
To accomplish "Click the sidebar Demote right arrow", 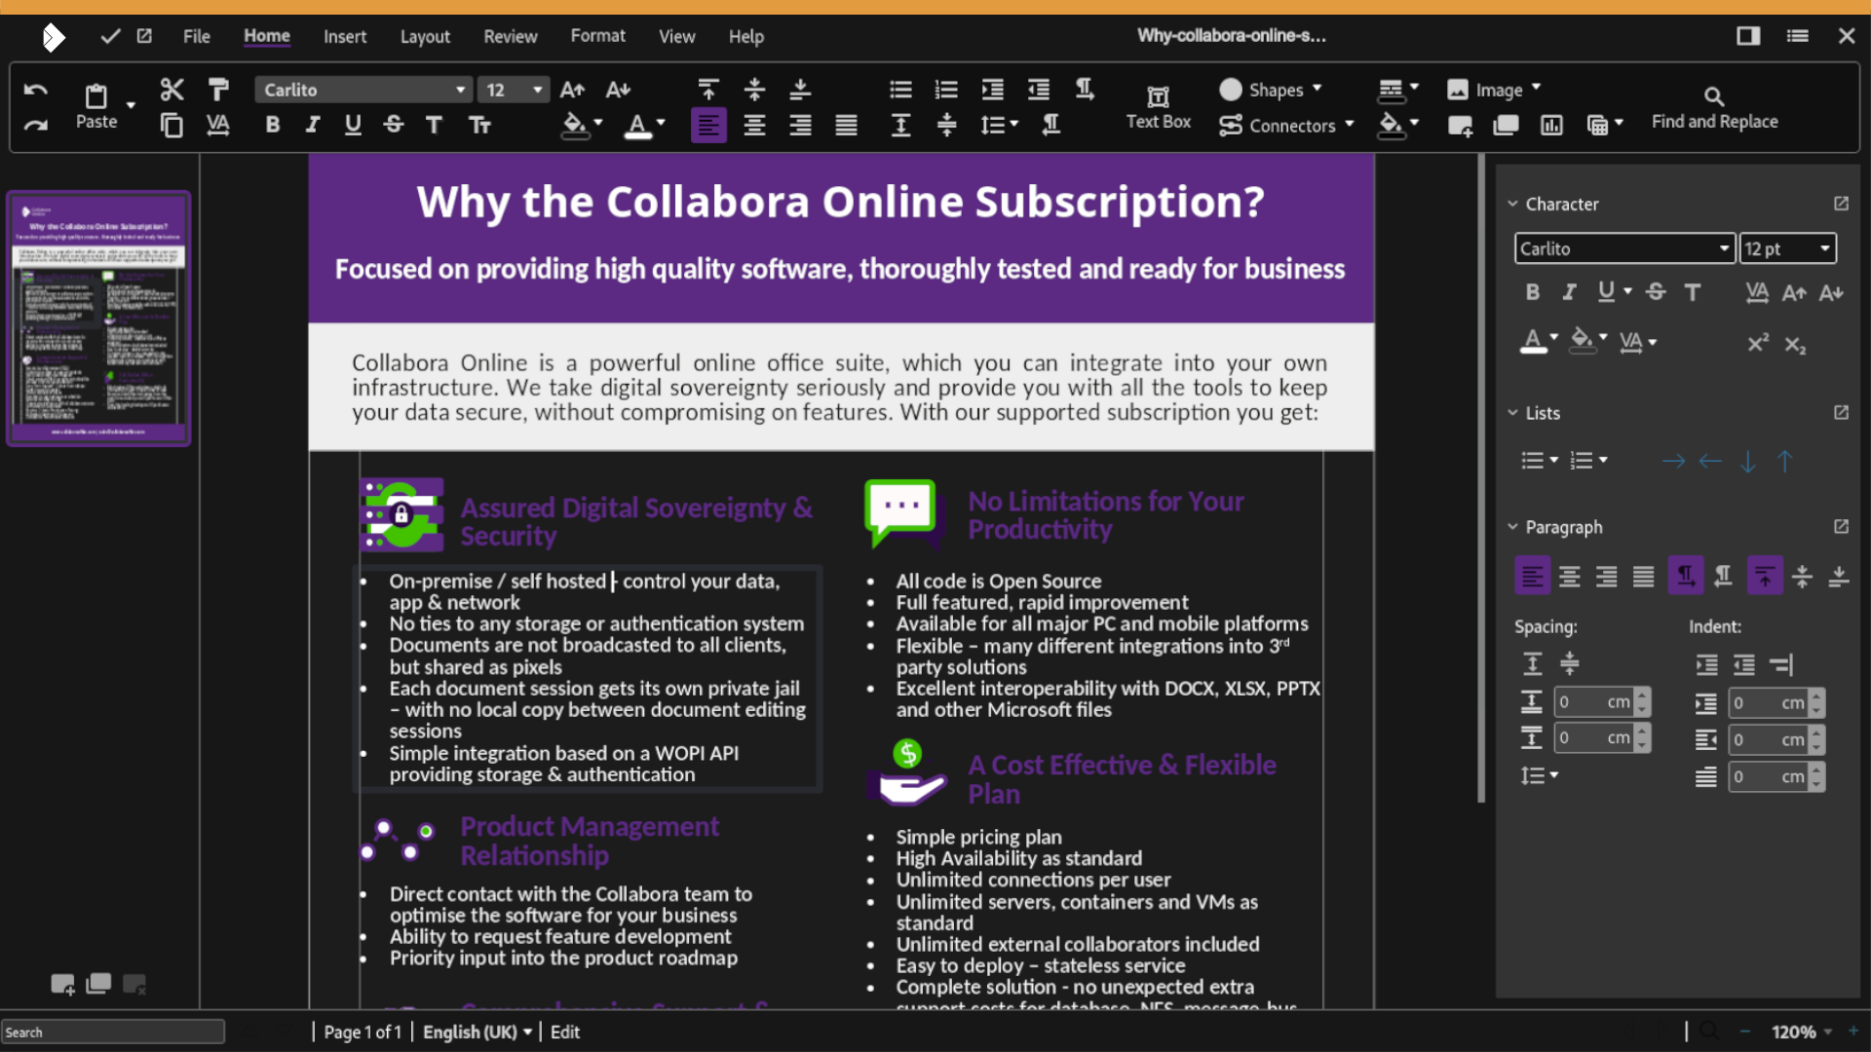I will [1673, 461].
